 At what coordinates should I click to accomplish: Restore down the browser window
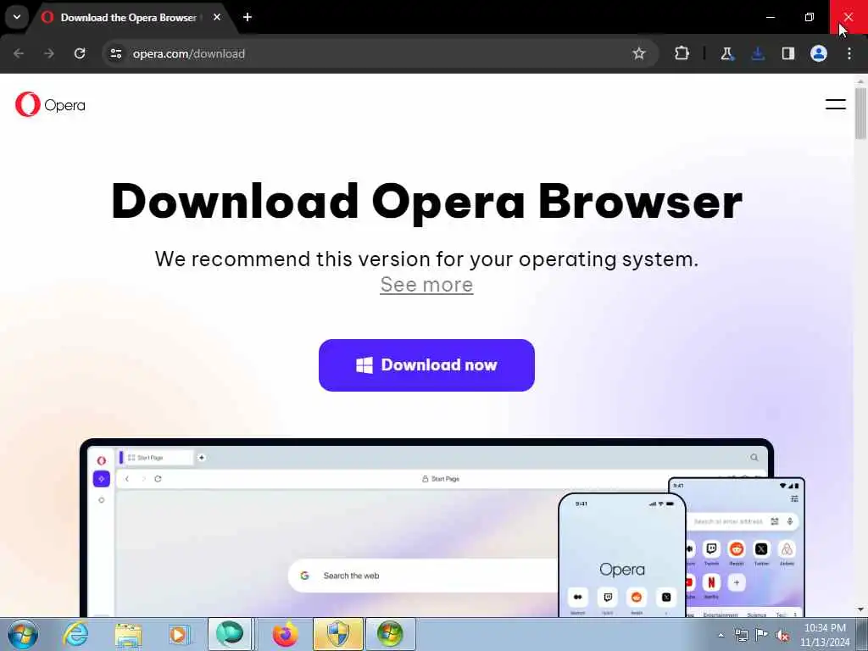point(810,17)
